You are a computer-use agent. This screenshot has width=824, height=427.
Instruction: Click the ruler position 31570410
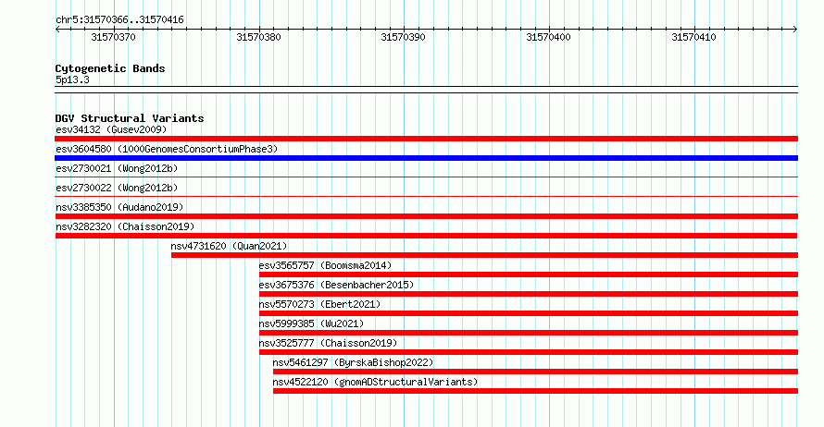[x=693, y=37]
